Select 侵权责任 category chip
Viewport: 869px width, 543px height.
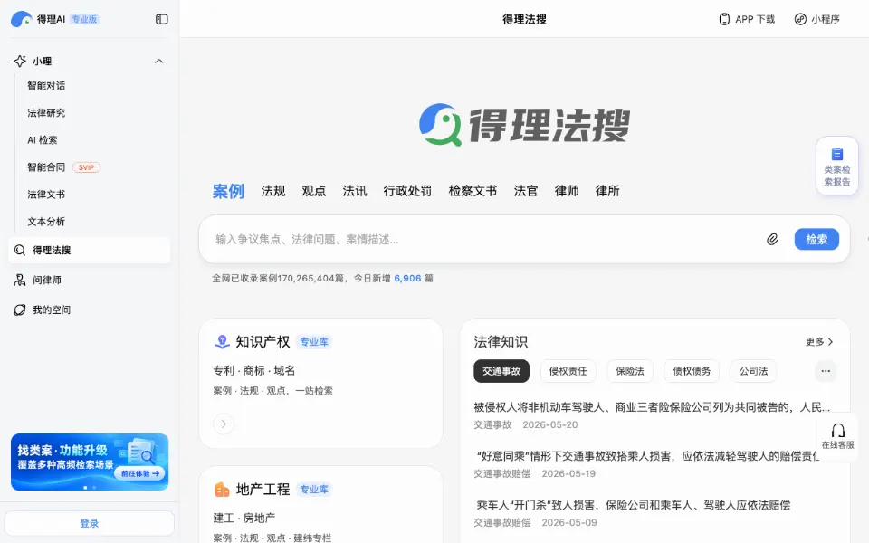click(568, 371)
